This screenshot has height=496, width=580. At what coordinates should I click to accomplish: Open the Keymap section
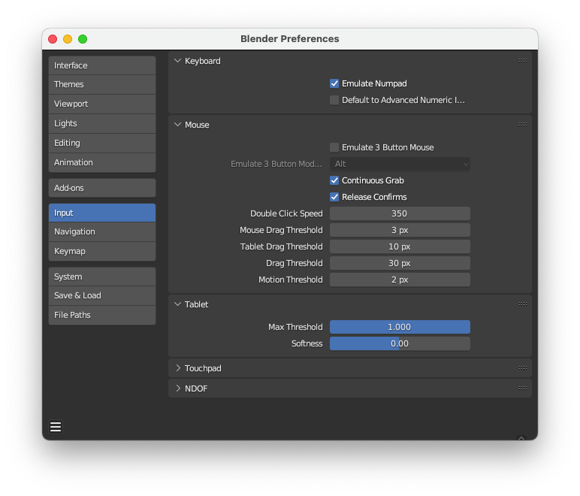[x=102, y=251]
